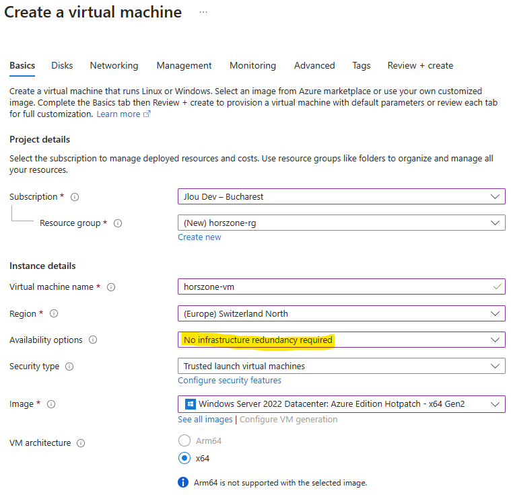
Task: Expand the Availability options dropdown
Action: click(x=341, y=340)
